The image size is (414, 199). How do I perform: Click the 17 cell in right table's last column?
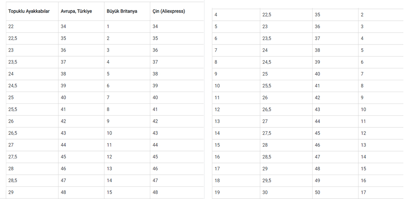[x=363, y=192]
